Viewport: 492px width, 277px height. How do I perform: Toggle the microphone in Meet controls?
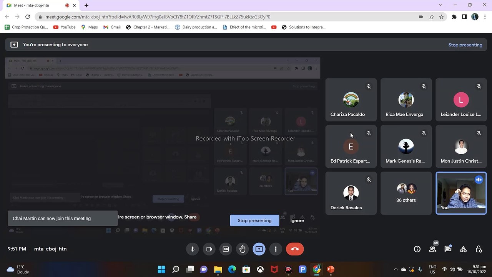pos(193,249)
